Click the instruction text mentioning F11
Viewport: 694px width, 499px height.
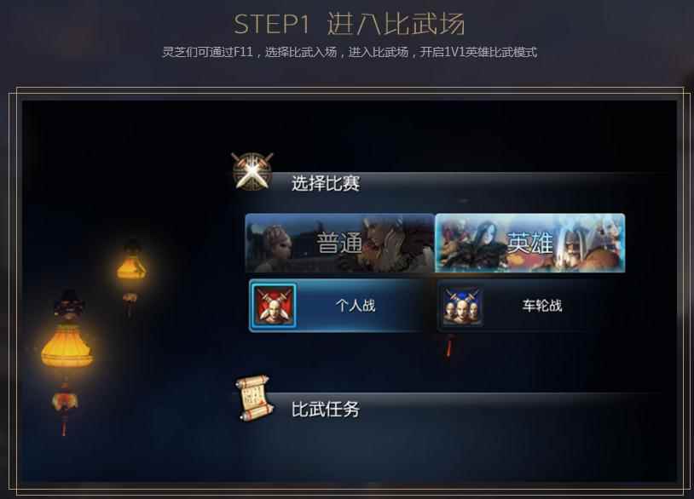click(x=350, y=52)
